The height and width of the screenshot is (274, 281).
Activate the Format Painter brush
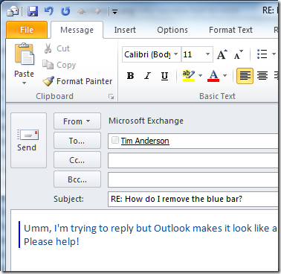click(77, 81)
